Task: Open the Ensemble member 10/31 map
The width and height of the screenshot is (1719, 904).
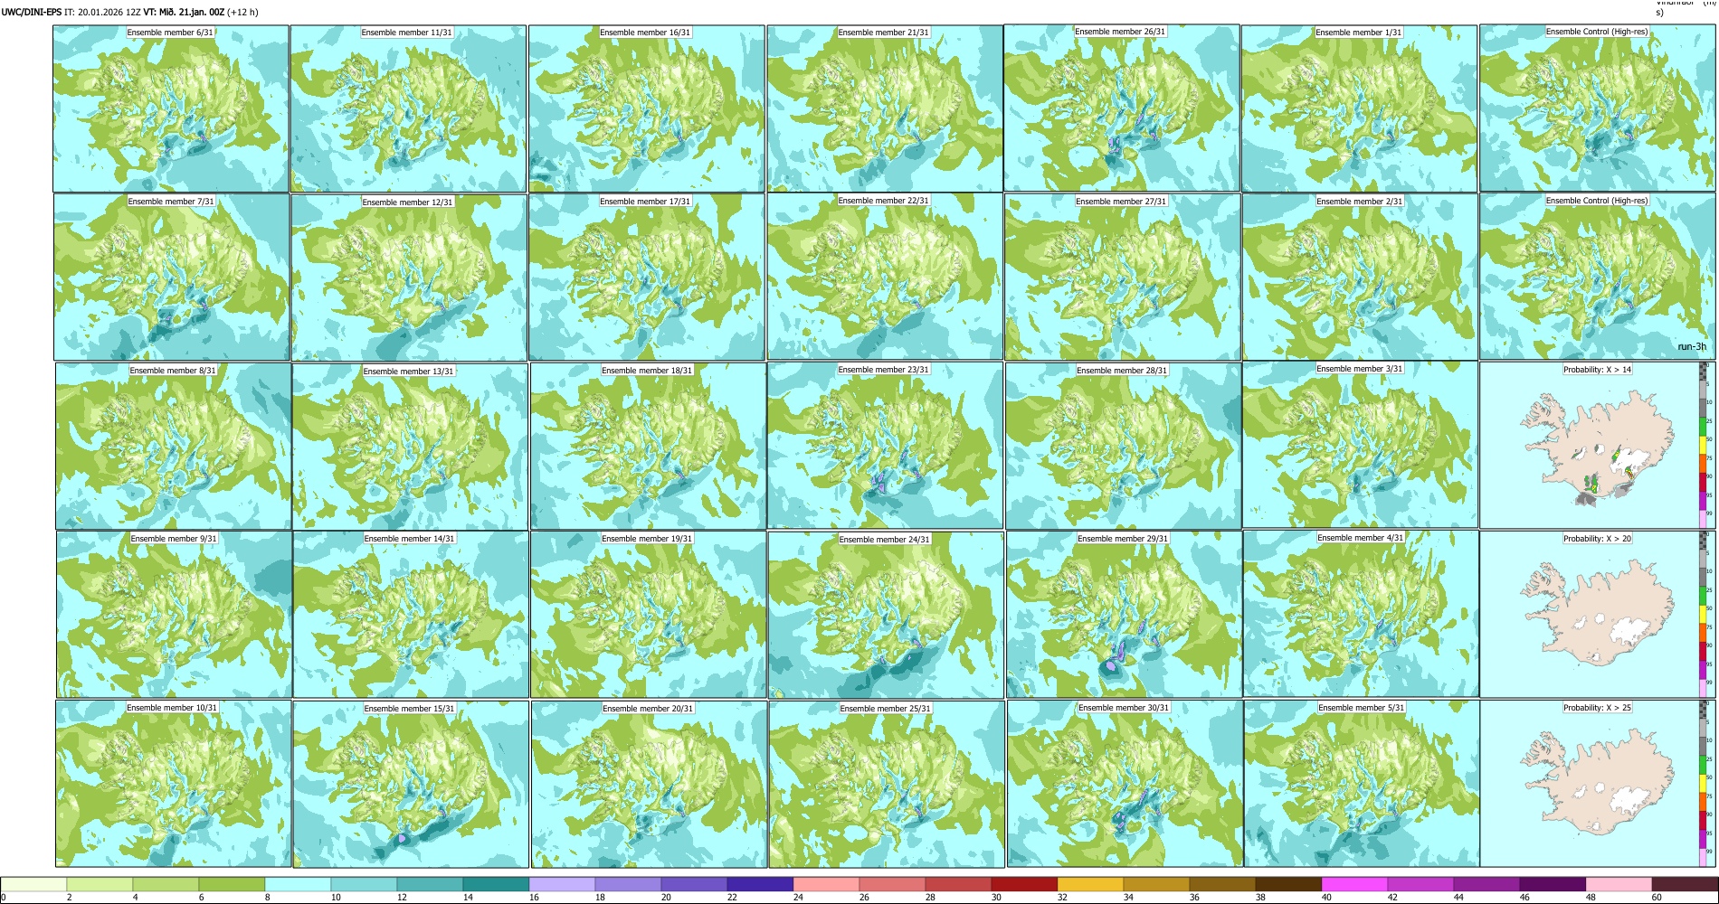Action: click(x=173, y=784)
